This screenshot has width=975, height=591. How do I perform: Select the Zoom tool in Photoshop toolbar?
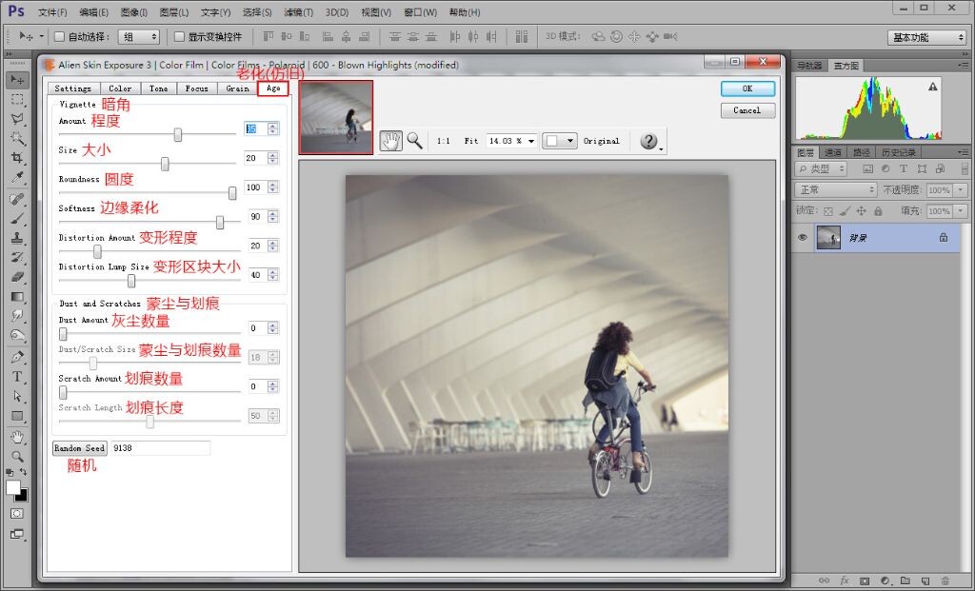17,457
